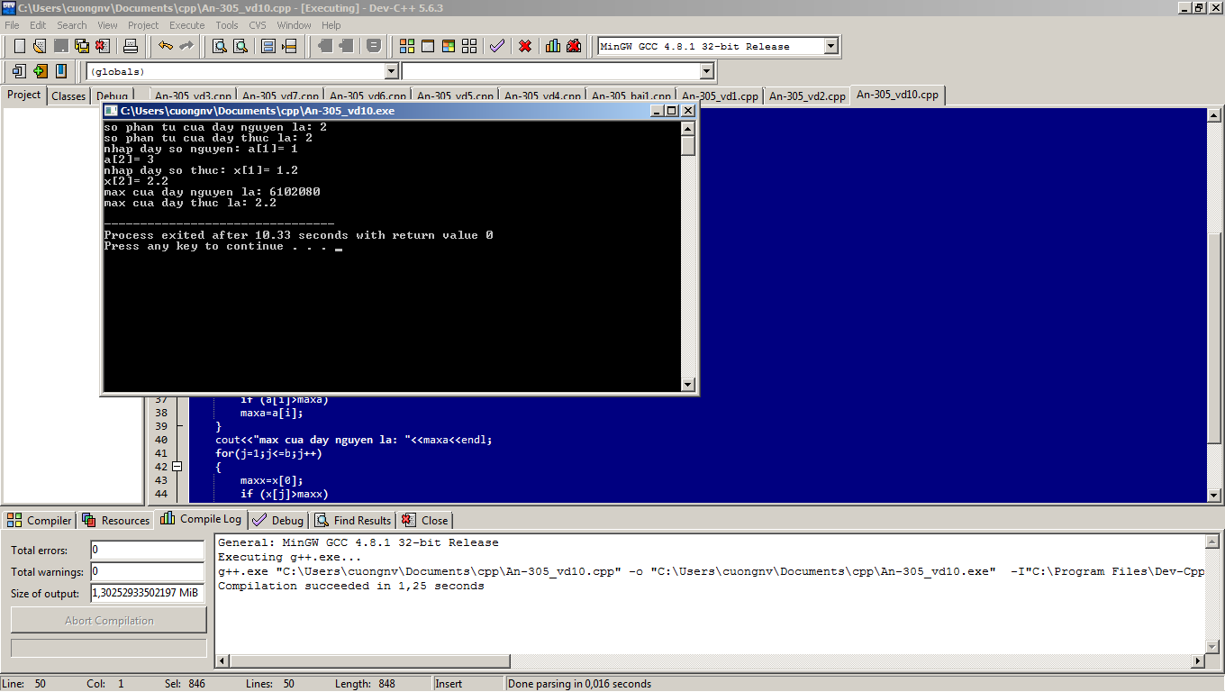Open the Execute menu

point(187,25)
